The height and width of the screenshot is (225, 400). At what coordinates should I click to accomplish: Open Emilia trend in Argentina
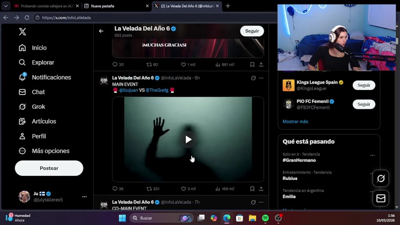pos(289,197)
